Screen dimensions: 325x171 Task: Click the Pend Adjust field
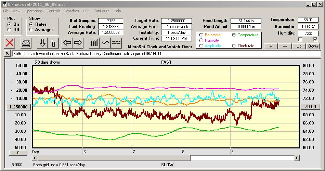246,27
